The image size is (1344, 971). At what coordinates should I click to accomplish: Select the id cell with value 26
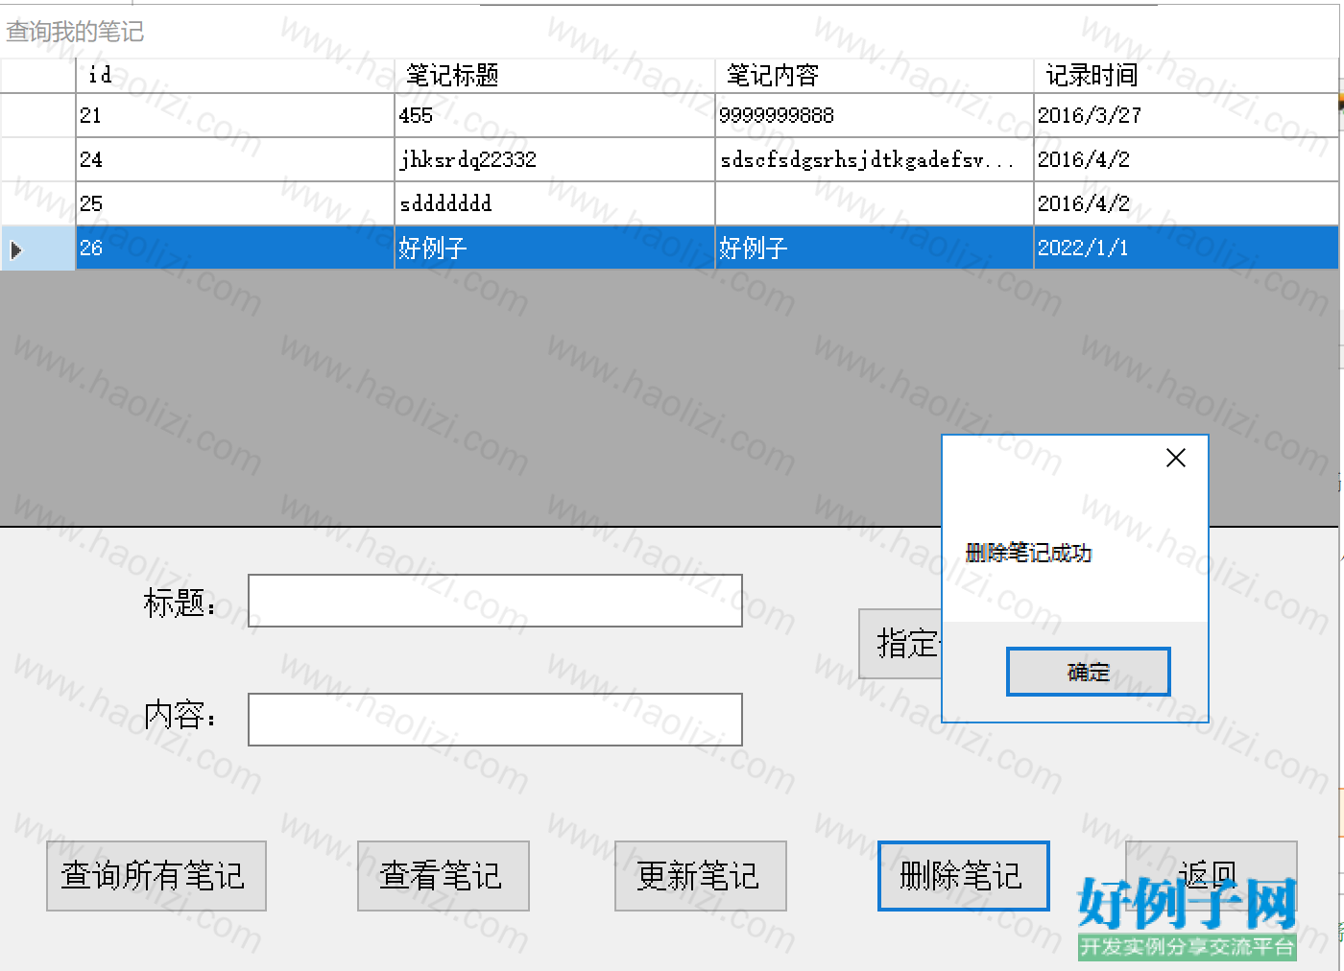pyautogui.click(x=235, y=248)
